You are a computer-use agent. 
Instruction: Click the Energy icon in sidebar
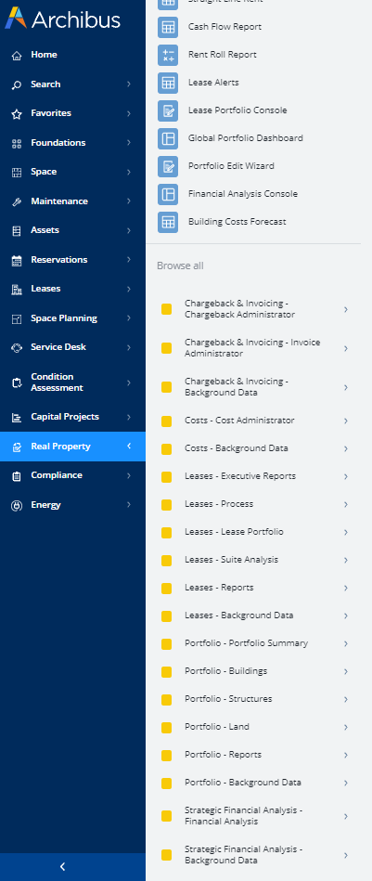[x=17, y=505]
